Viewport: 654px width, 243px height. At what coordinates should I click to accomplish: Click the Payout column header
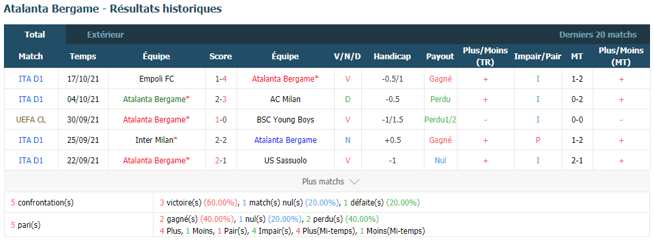coord(440,56)
